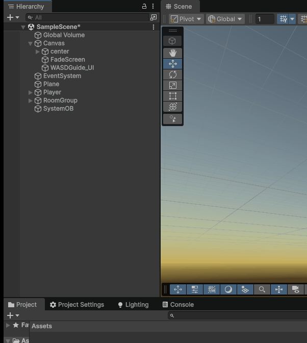Switch to the Console tab
The width and height of the screenshot is (307, 343).
(x=178, y=305)
